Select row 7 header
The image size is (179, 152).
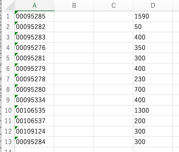[8, 79]
